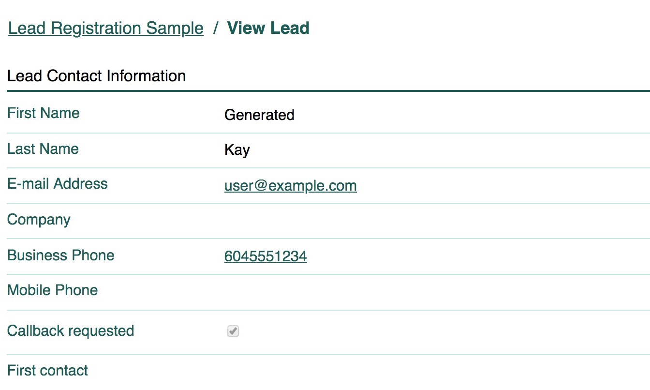This screenshot has height=390, width=650.
Task: Click the View Lead breadcrumb title
Action: (268, 28)
